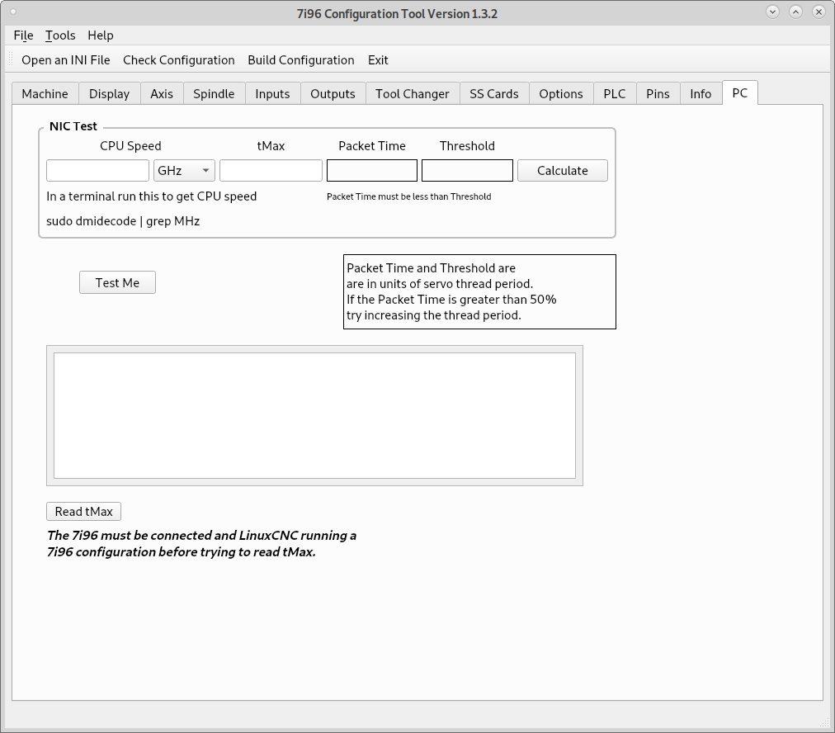
Task: Switch to the Axis tab
Action: (x=162, y=94)
